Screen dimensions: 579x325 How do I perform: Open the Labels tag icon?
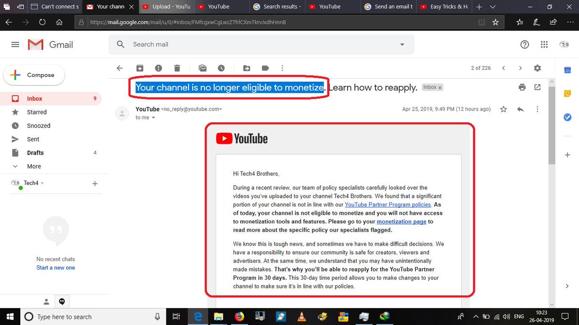265,68
